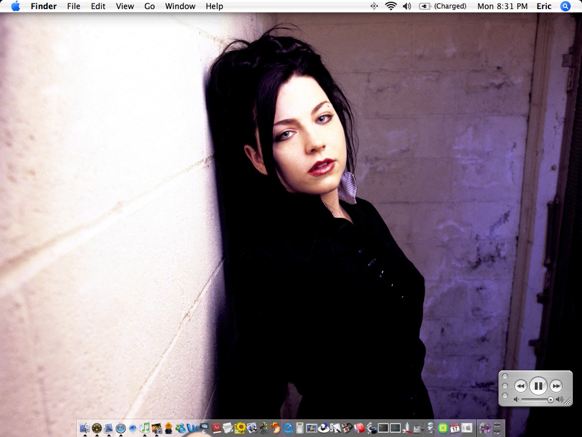Open iCal from the Dock

[x=455, y=428]
